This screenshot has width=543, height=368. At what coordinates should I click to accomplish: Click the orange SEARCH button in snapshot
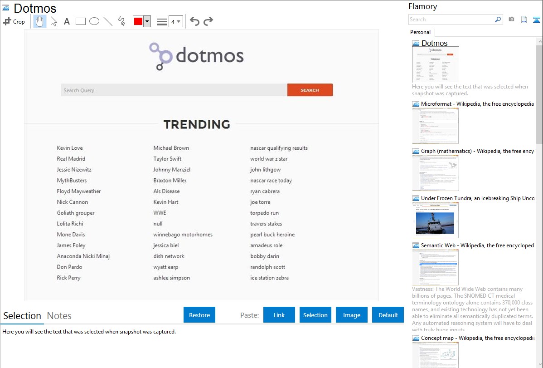click(310, 90)
